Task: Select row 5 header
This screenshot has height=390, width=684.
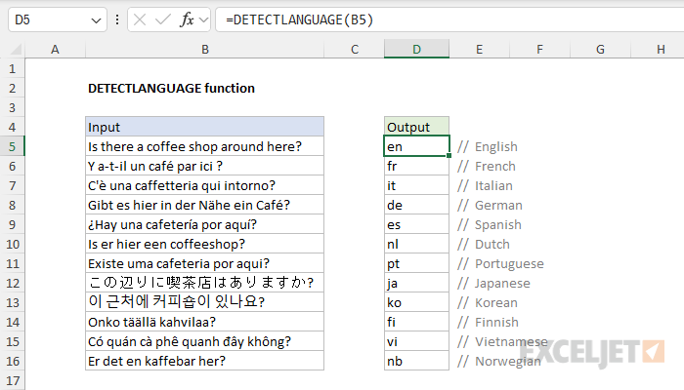Action: 12,146
